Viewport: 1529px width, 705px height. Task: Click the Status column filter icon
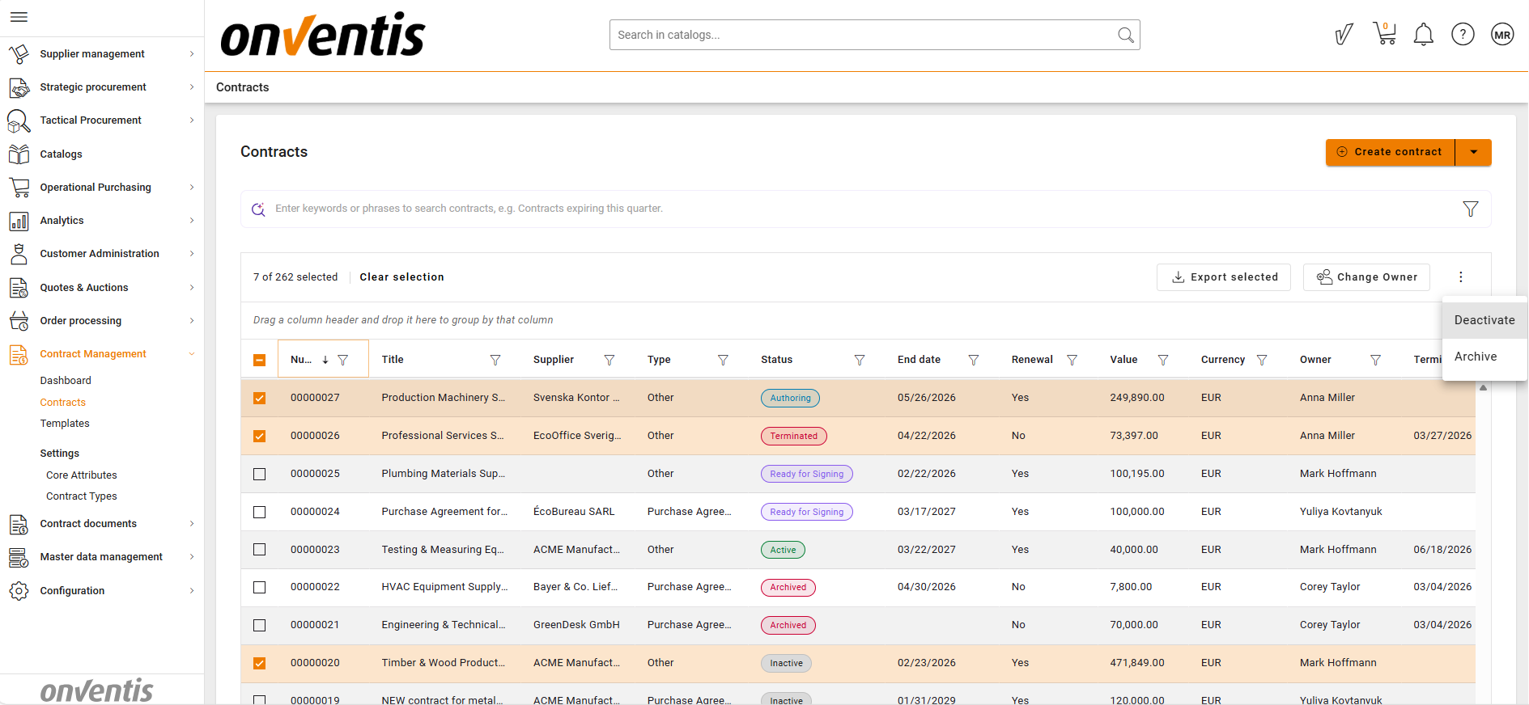pyautogui.click(x=860, y=360)
